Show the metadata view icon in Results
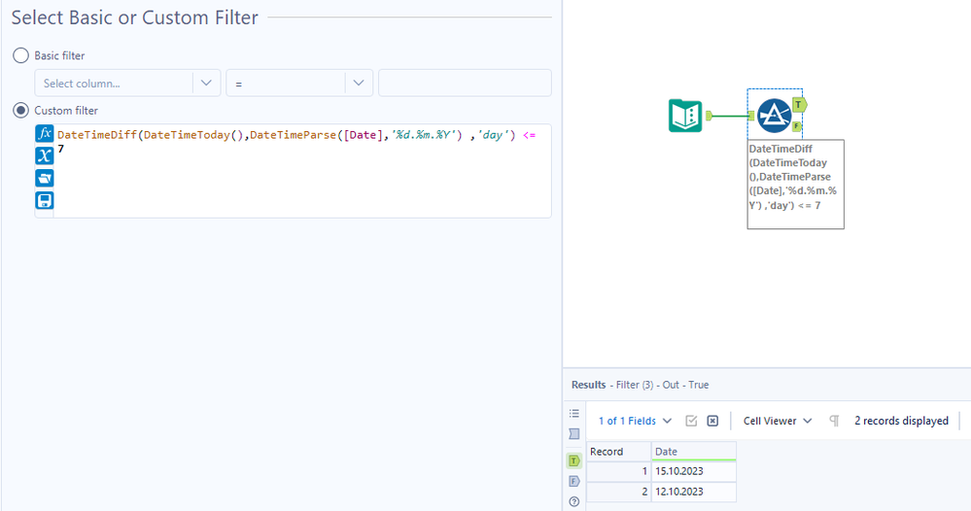The width and height of the screenshot is (971, 511). (574, 433)
